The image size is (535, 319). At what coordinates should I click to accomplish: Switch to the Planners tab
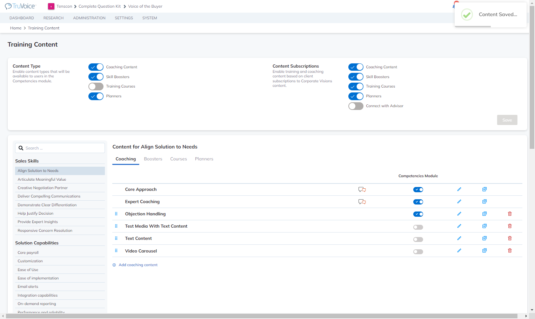(x=204, y=159)
